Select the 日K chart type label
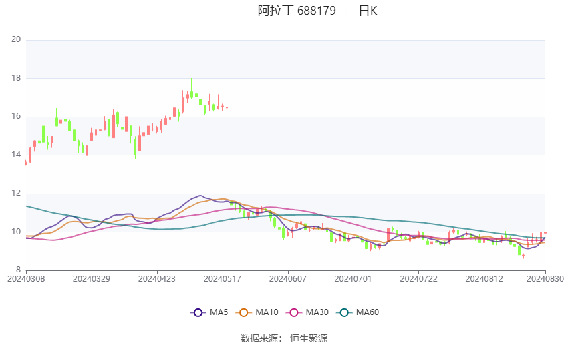The width and height of the screenshot is (568, 345). coord(368,11)
